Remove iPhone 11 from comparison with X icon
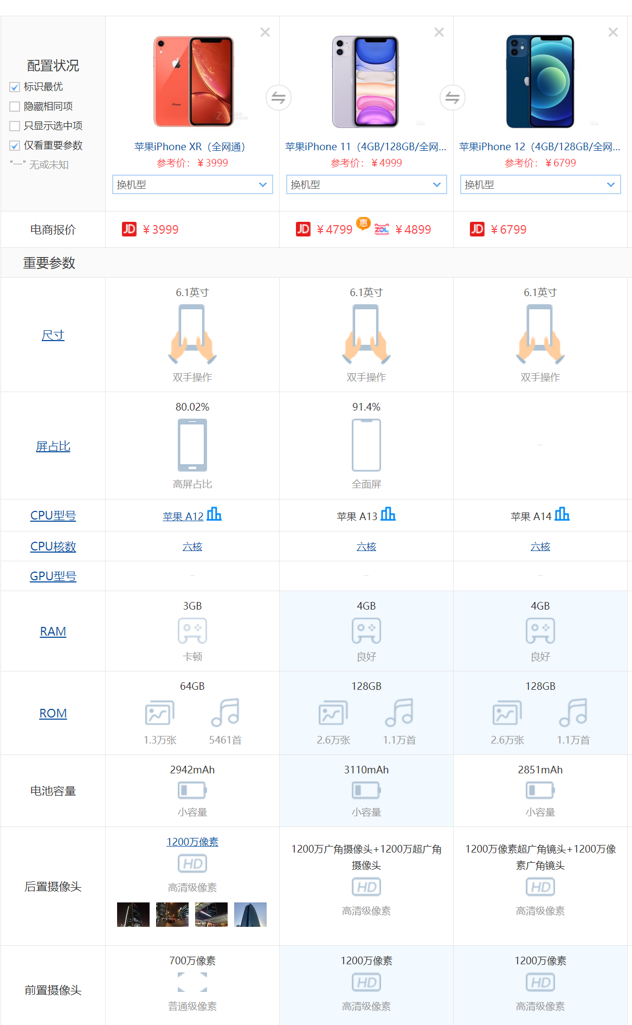 tap(439, 33)
